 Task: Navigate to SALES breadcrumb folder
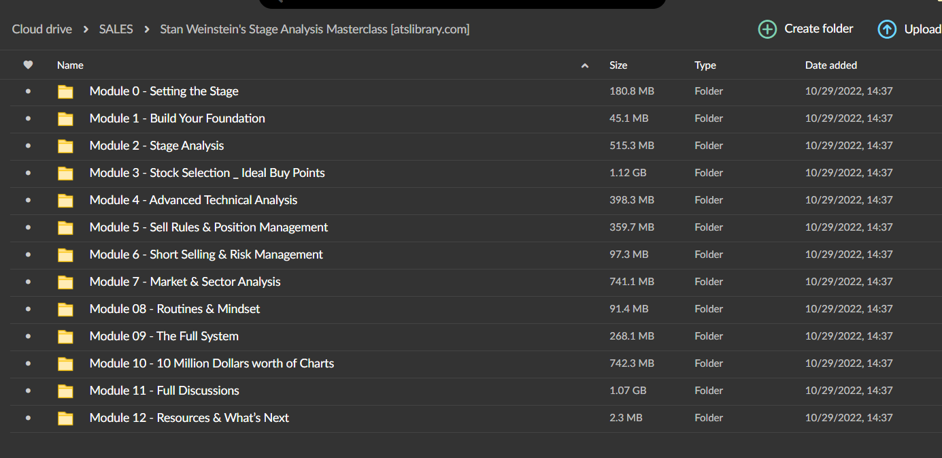tap(116, 29)
